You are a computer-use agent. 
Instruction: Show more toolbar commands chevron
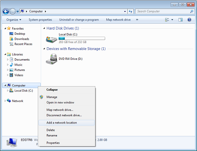137,20
